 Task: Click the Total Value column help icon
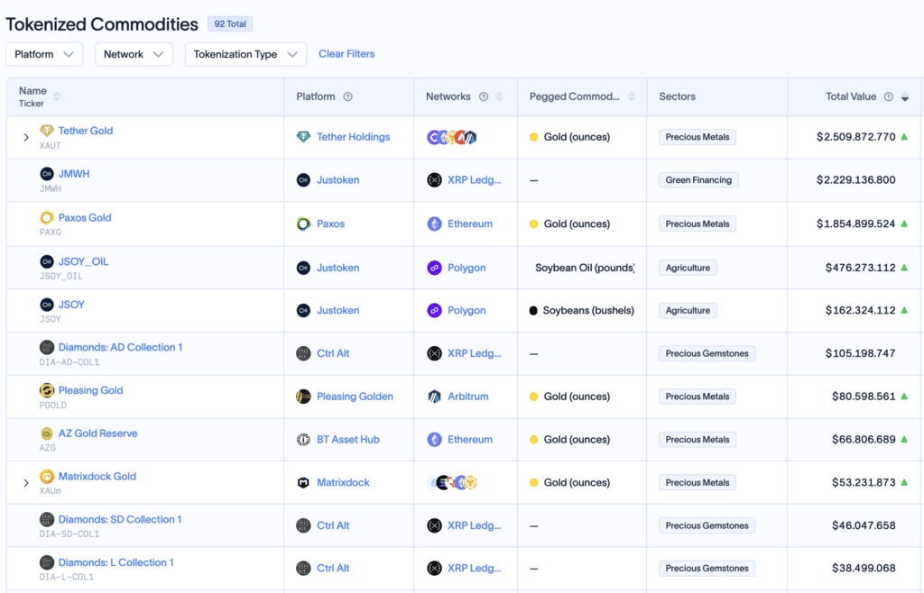click(x=889, y=96)
